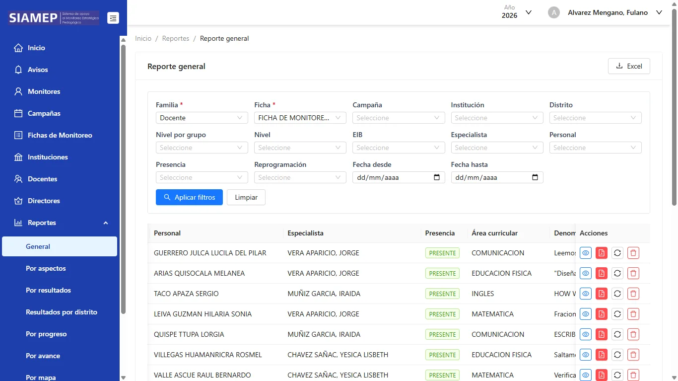678x381 pixels.
Task: View QUISPE TTUPA LORGIA row details
Action: click(x=586, y=334)
